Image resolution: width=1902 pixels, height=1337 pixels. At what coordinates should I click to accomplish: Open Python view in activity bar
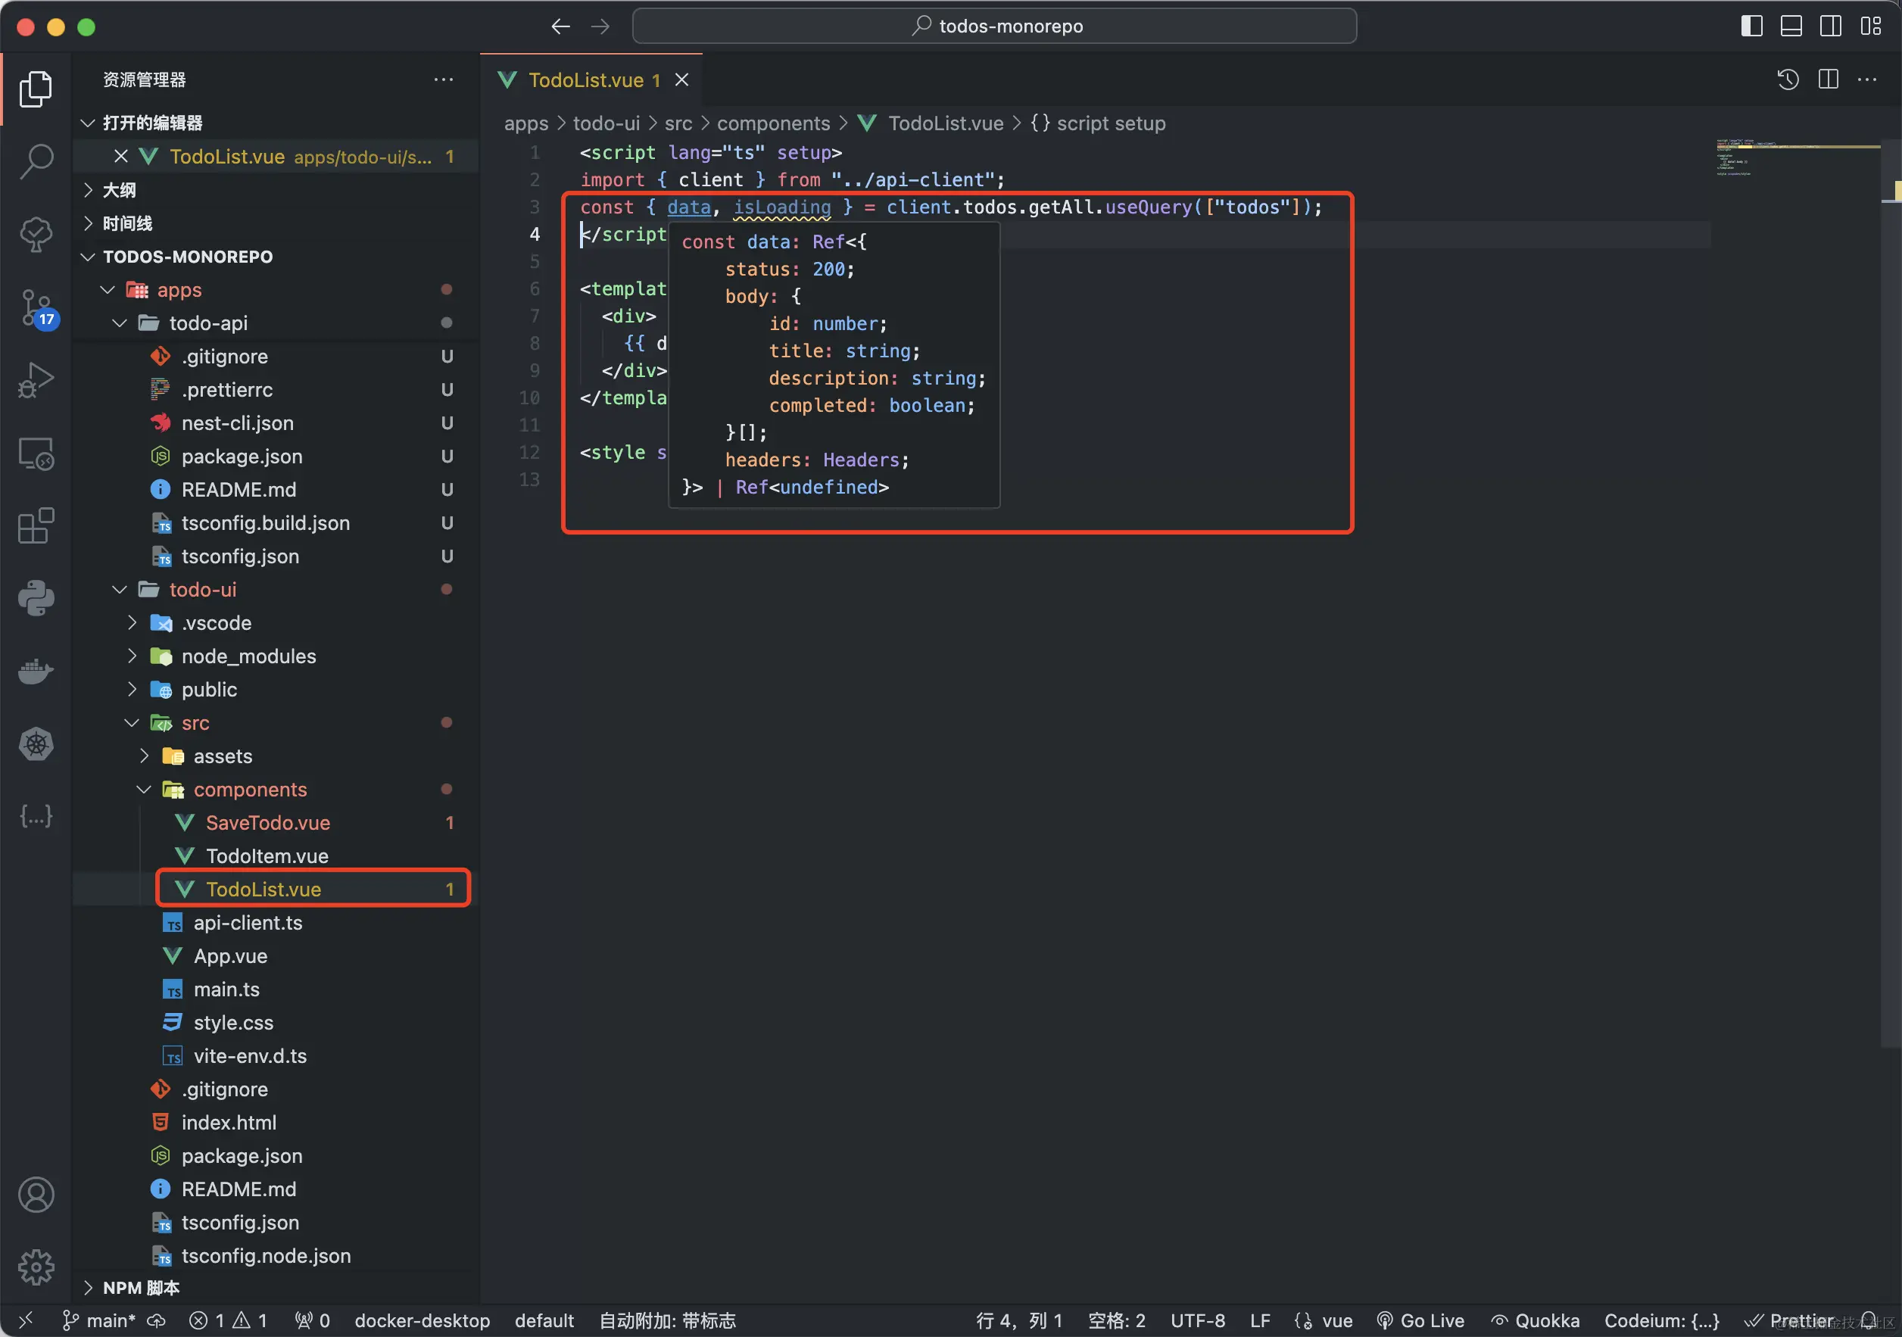(x=36, y=598)
